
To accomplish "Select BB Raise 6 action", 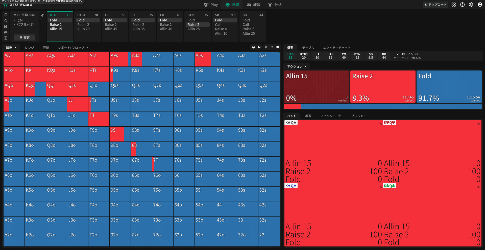I will (x=253, y=29).
